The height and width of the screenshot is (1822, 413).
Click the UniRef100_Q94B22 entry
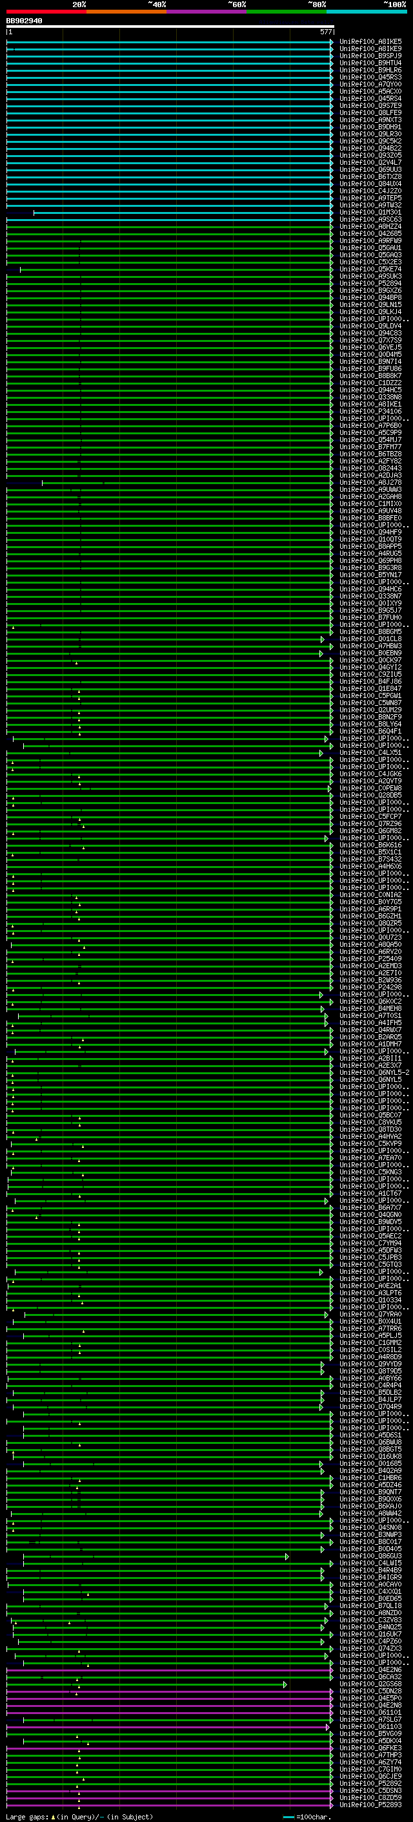tap(370, 148)
